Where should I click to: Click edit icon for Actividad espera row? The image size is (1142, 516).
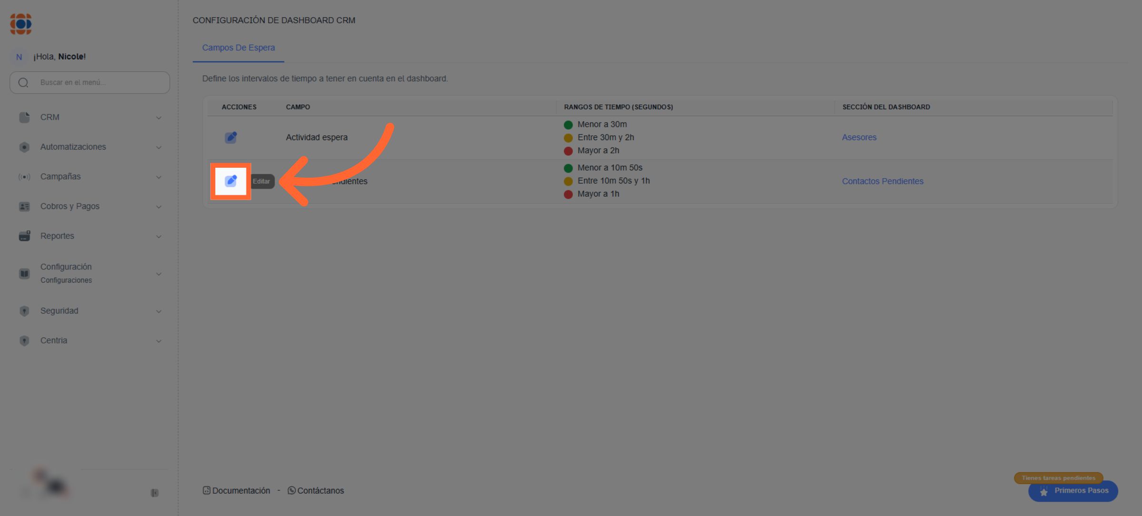click(231, 137)
